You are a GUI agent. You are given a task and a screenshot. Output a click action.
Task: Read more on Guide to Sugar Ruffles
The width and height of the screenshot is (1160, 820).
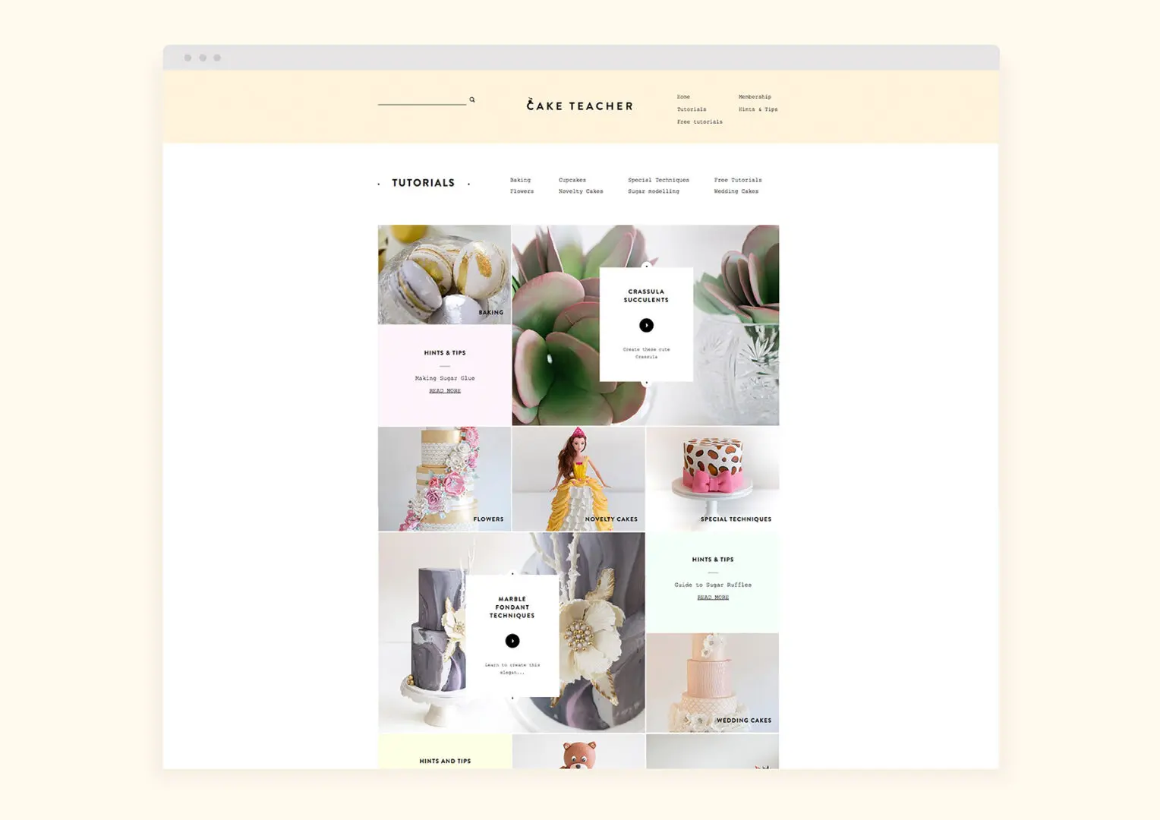[x=712, y=598]
